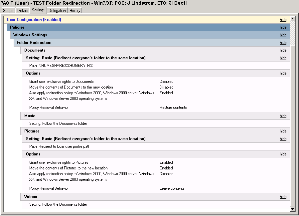Hide the Options under Pictures
Viewport: 299px width, 216px height.
click(283, 154)
